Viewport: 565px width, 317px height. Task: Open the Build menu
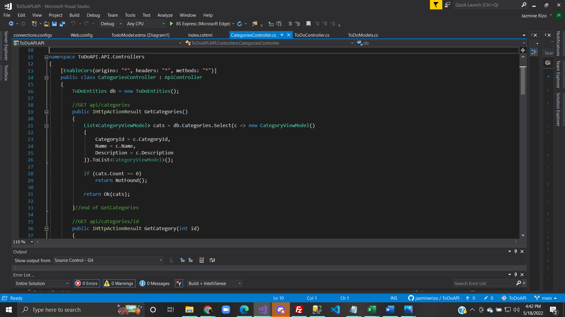74,15
